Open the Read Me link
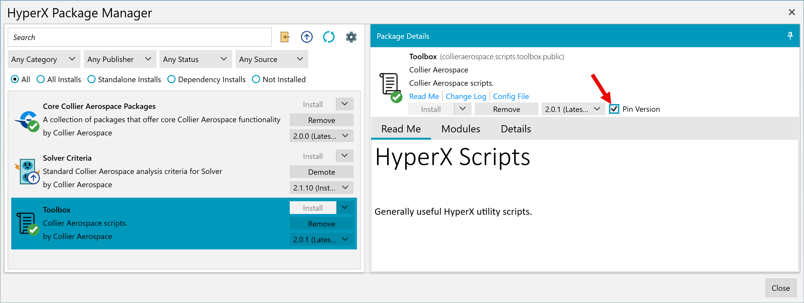 click(x=424, y=96)
